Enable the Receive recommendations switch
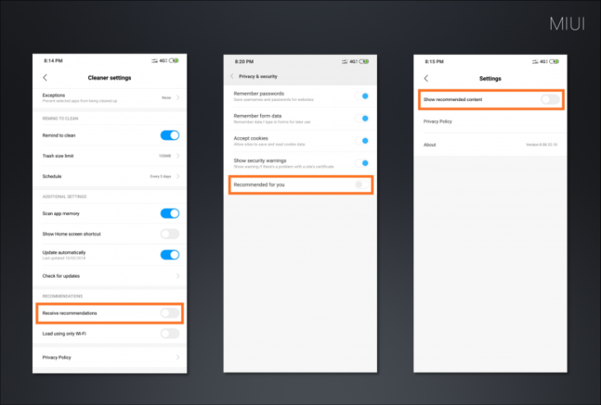Viewport: 601px width, 405px height. pos(170,313)
